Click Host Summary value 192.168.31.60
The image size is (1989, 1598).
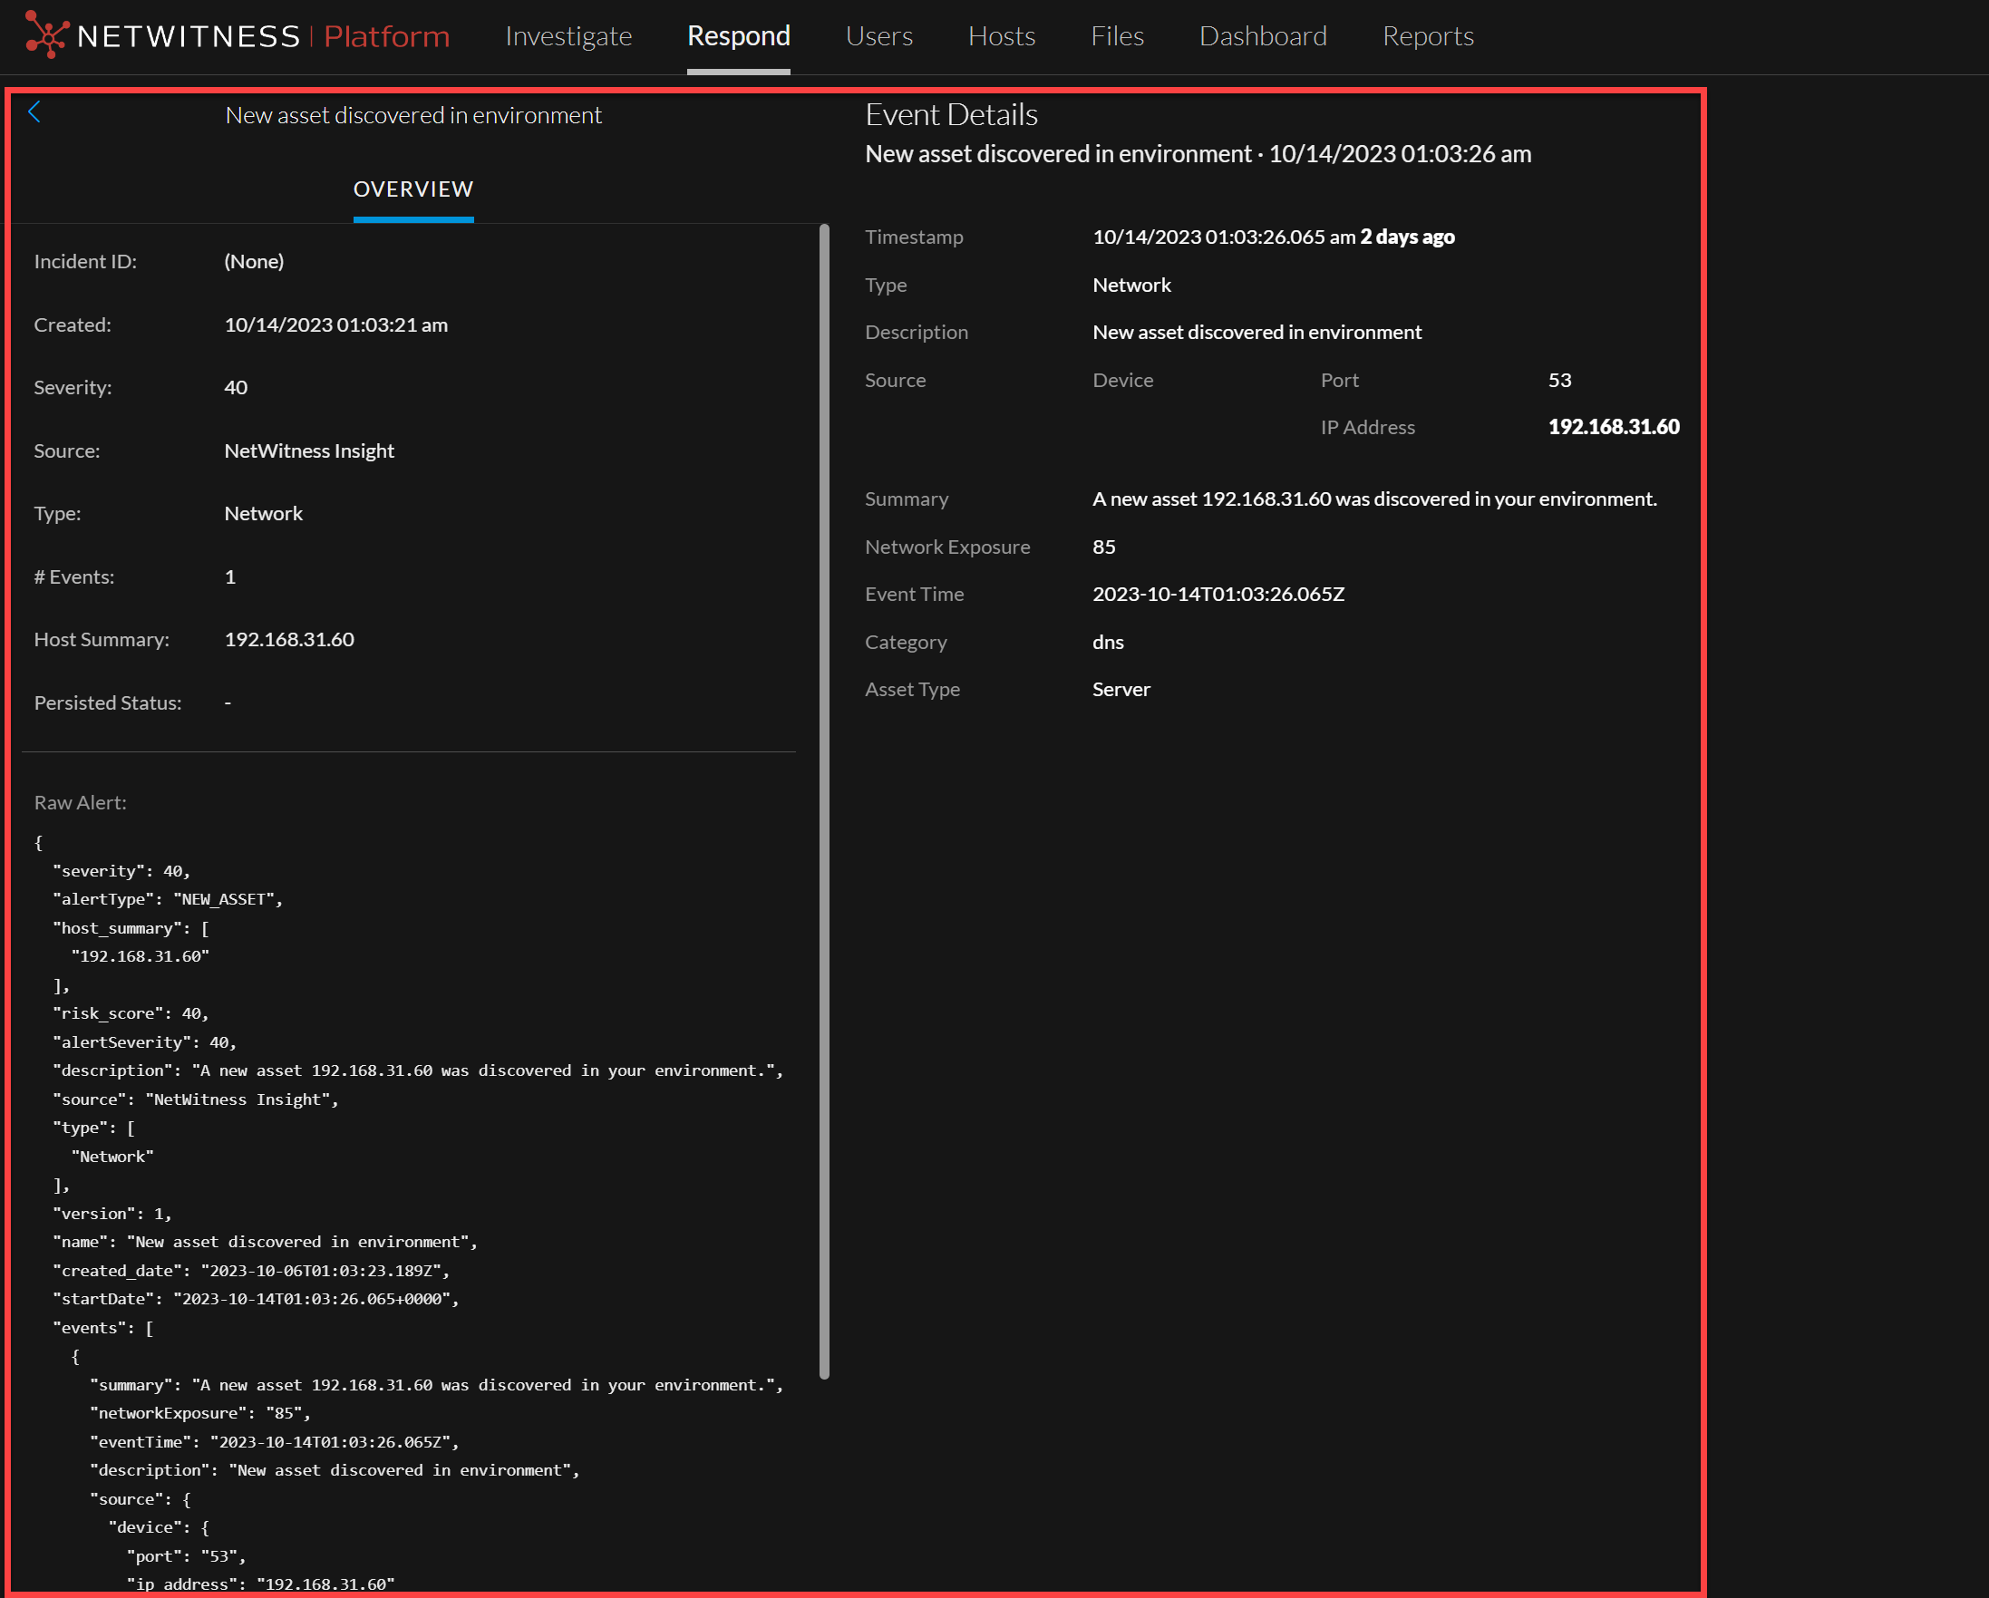point(289,639)
